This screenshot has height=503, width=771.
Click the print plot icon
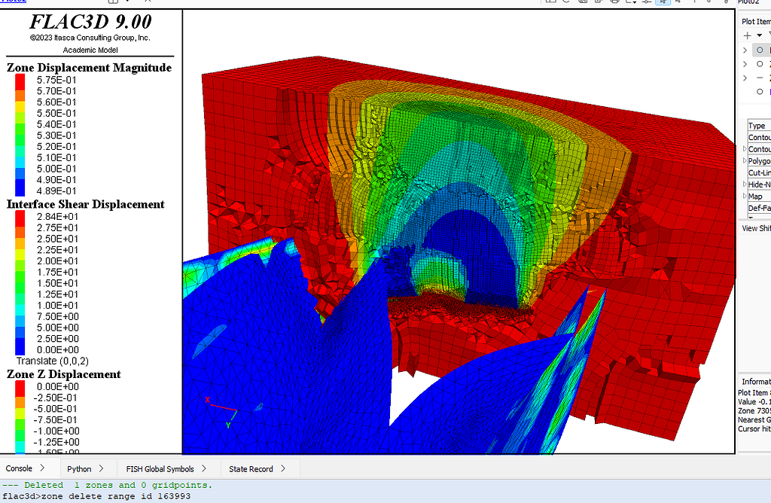pyautogui.click(x=614, y=3)
